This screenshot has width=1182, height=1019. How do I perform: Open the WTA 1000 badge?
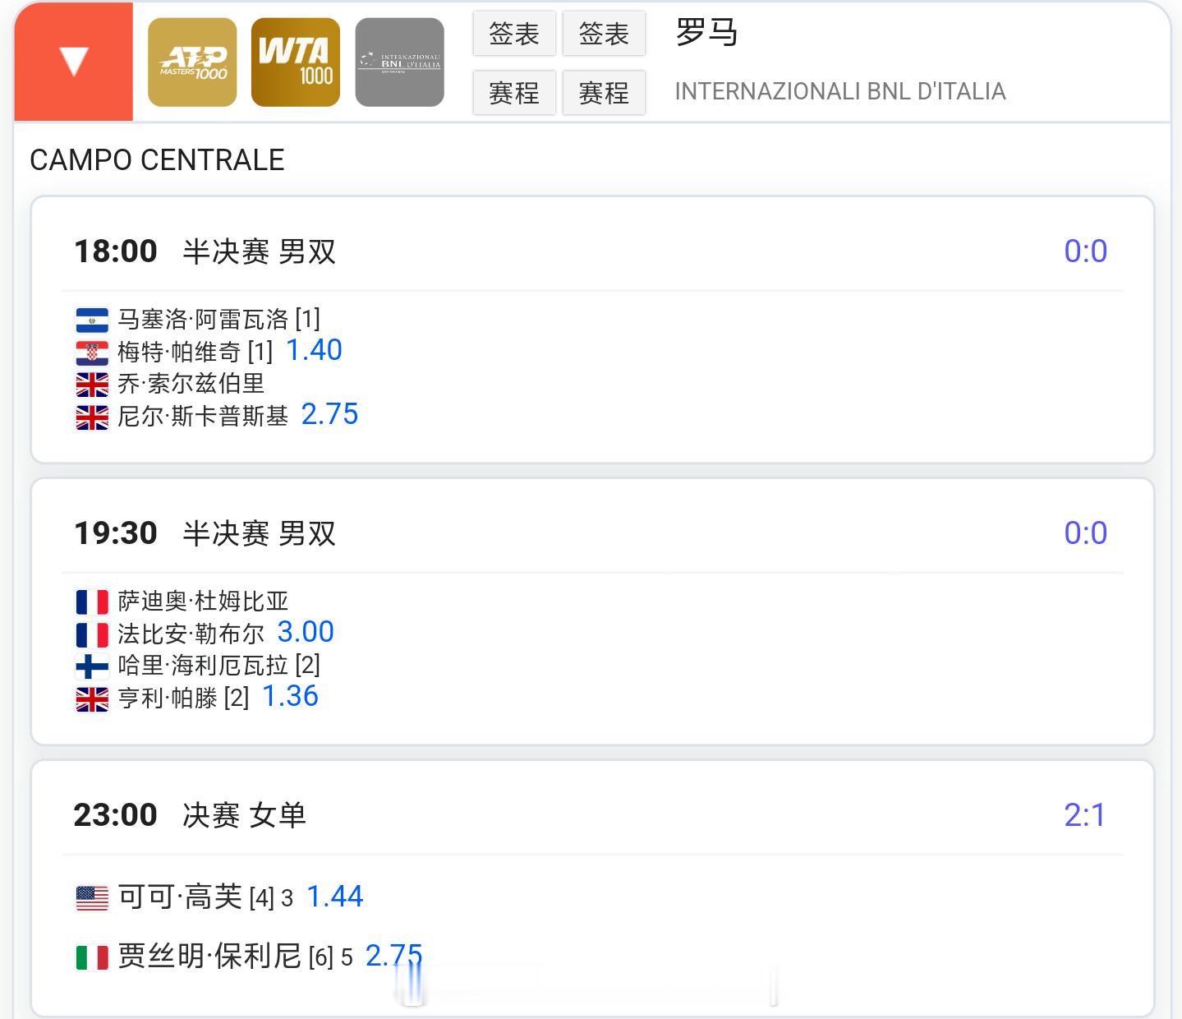tap(296, 62)
